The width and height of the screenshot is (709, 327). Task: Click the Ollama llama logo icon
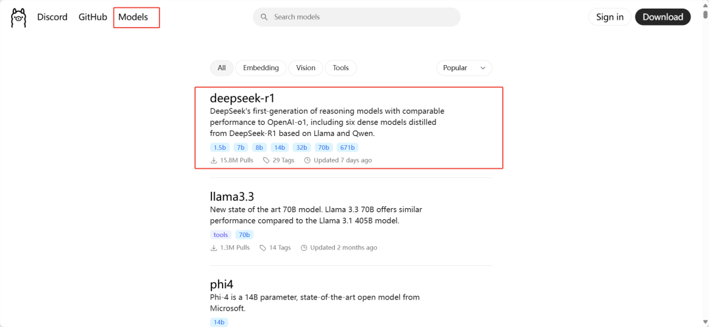(x=18, y=17)
